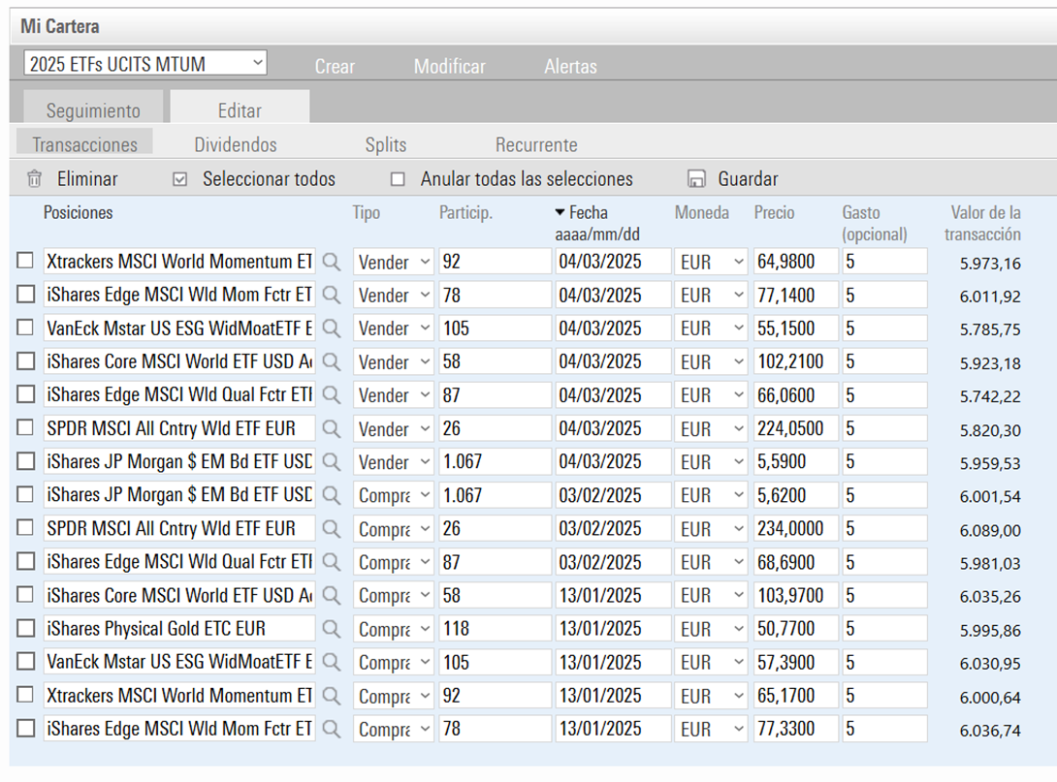Open the Transacciones sub-tab
Viewport: 1057px width, 782px height.
tap(84, 143)
